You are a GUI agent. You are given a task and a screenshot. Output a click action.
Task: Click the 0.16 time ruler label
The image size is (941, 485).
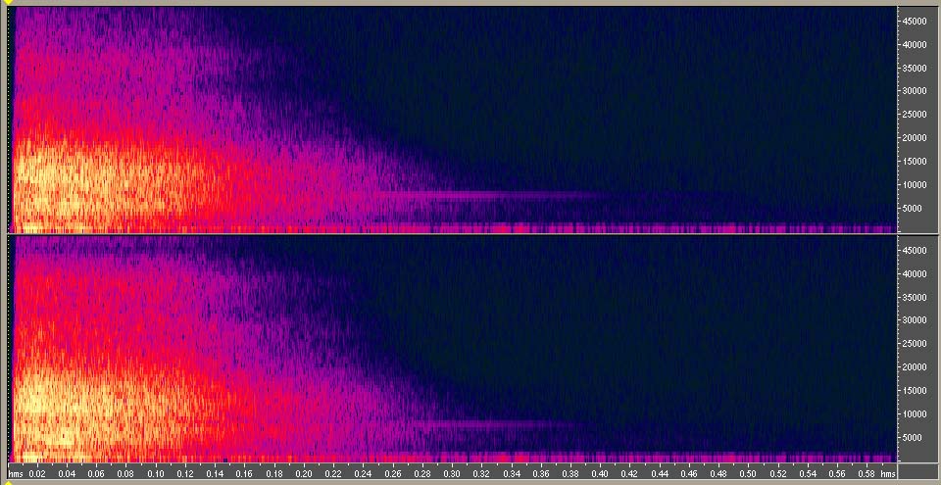[x=244, y=473]
